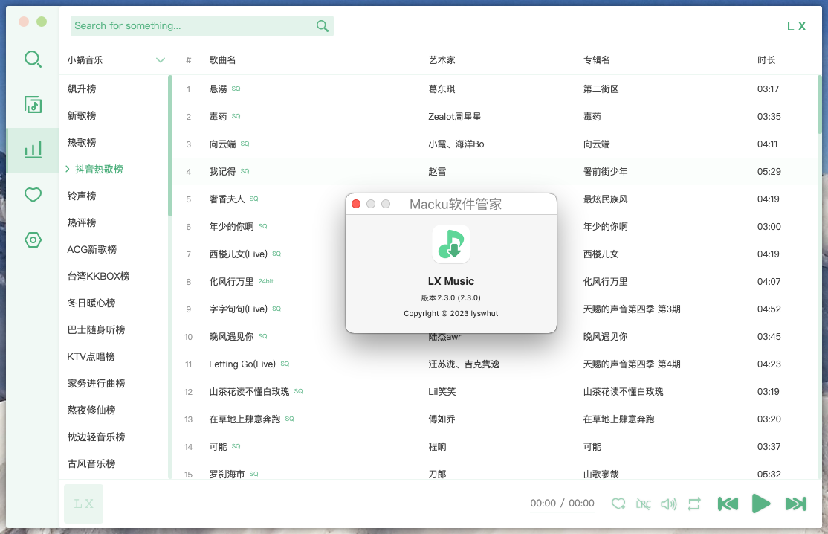
Task: Click the volume speaker icon
Action: click(668, 504)
